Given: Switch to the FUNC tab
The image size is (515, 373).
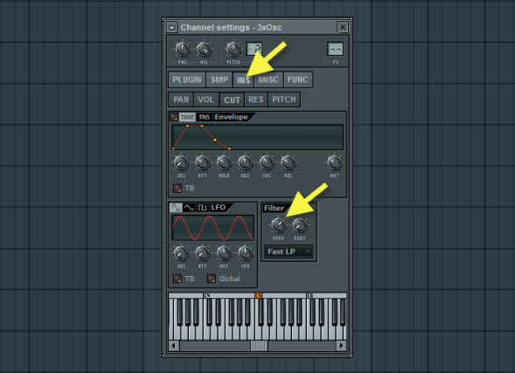Looking at the screenshot, I should (298, 79).
